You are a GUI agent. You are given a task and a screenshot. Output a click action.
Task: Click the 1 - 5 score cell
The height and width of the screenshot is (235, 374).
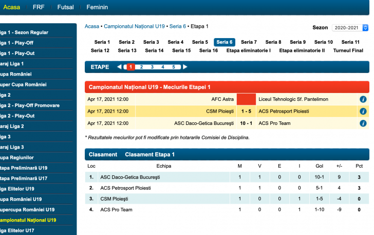click(x=246, y=111)
